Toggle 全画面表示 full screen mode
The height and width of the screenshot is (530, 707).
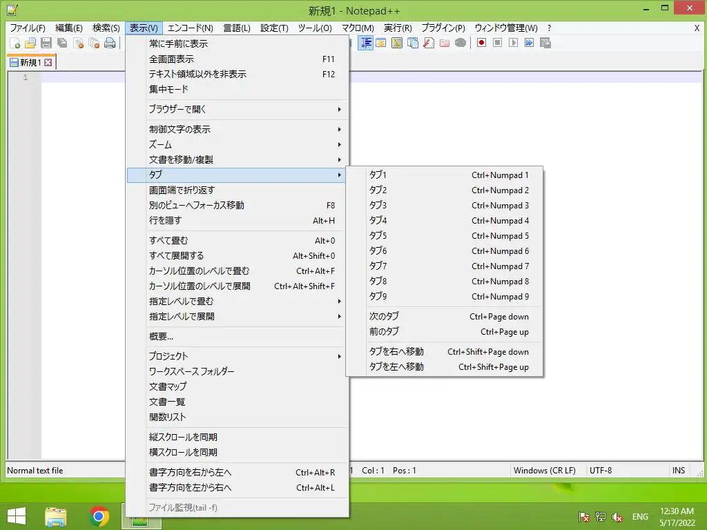click(238, 59)
